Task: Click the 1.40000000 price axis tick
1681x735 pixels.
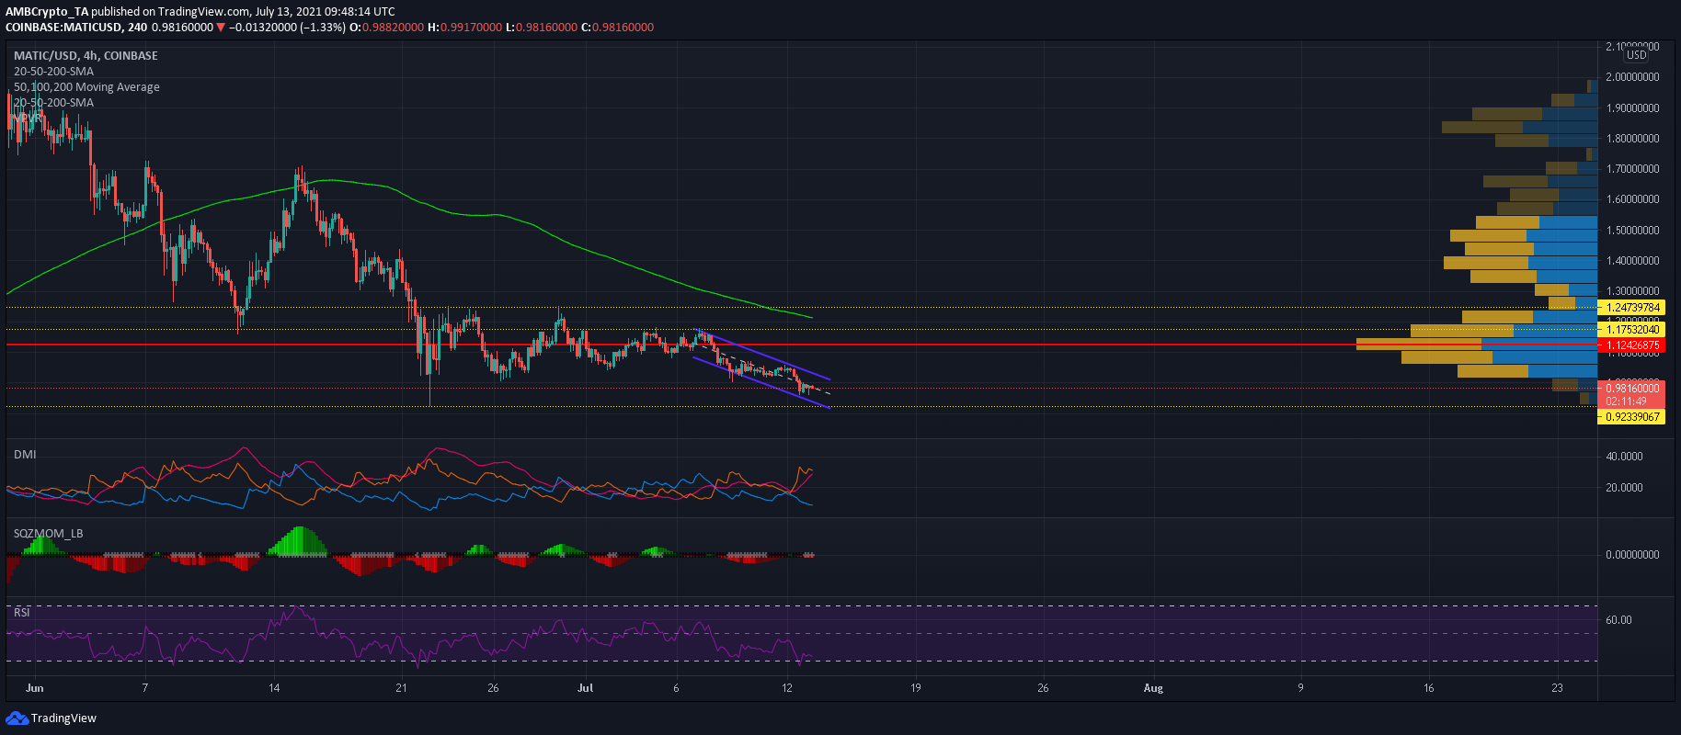Action: [1632, 261]
